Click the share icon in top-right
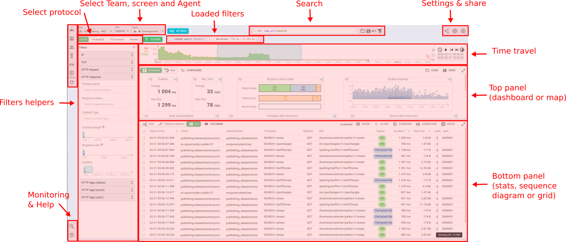566x242 pixels. pyautogui.click(x=447, y=31)
